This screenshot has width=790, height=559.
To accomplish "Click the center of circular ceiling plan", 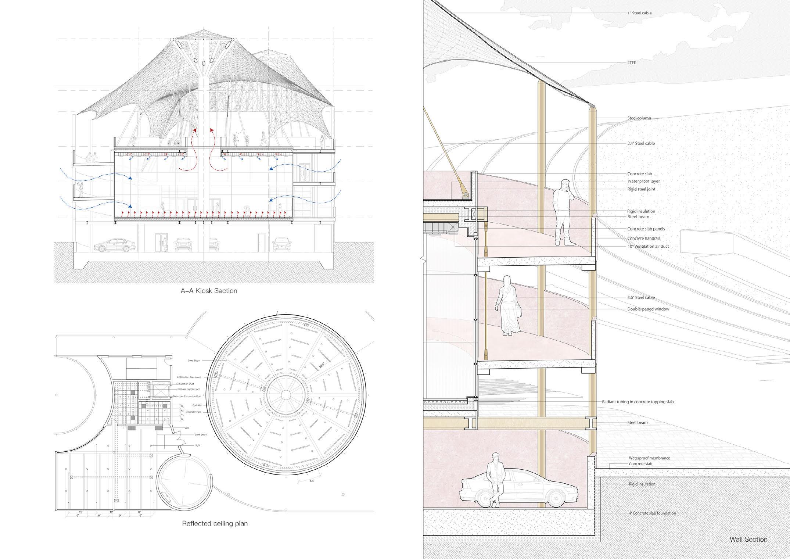I will 286,394.
